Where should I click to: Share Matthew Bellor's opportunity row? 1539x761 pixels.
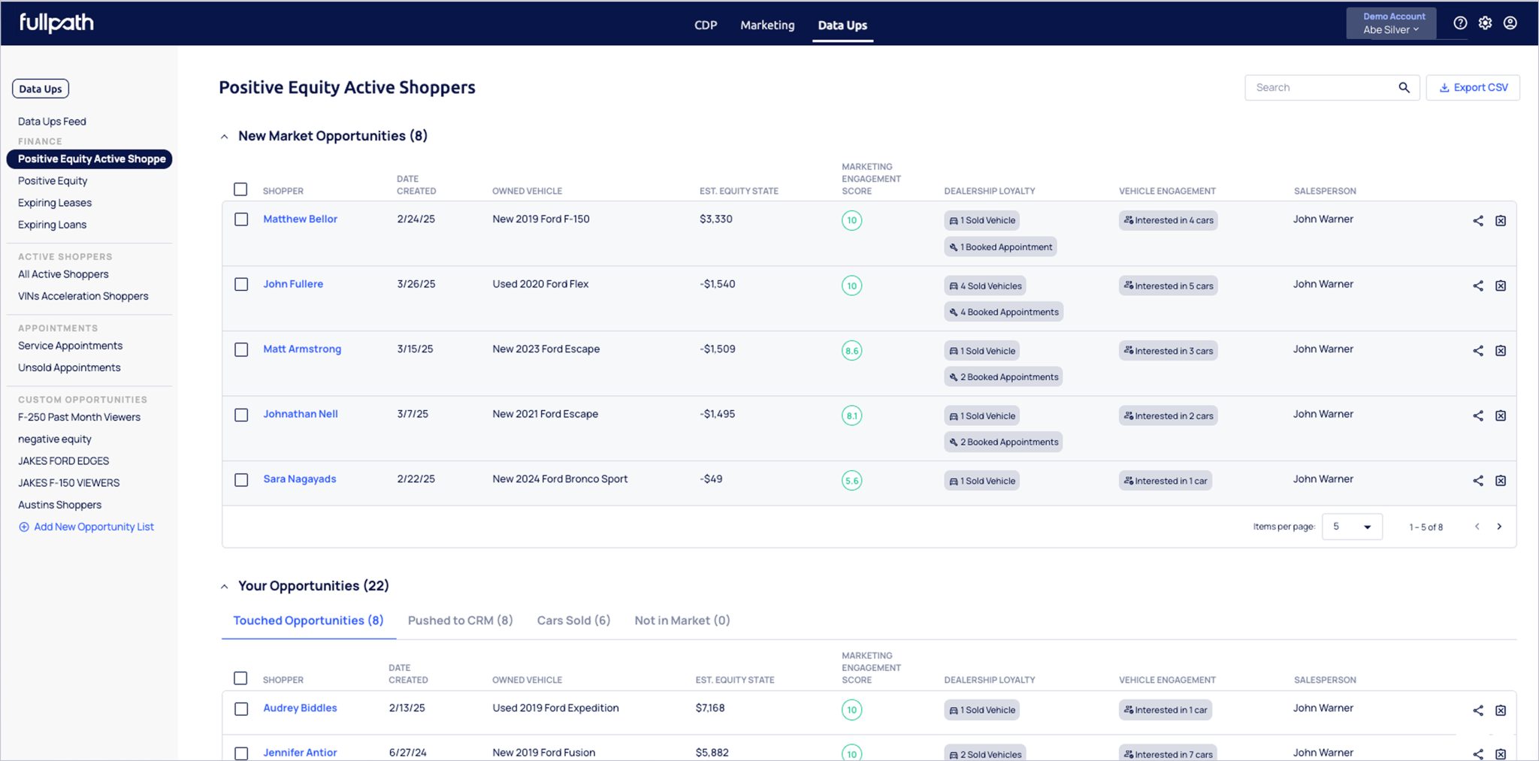pos(1477,221)
